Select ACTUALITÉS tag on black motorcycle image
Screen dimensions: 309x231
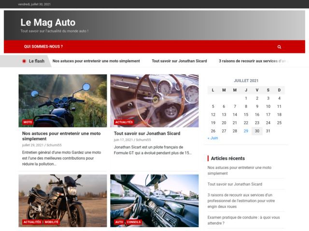(32, 222)
